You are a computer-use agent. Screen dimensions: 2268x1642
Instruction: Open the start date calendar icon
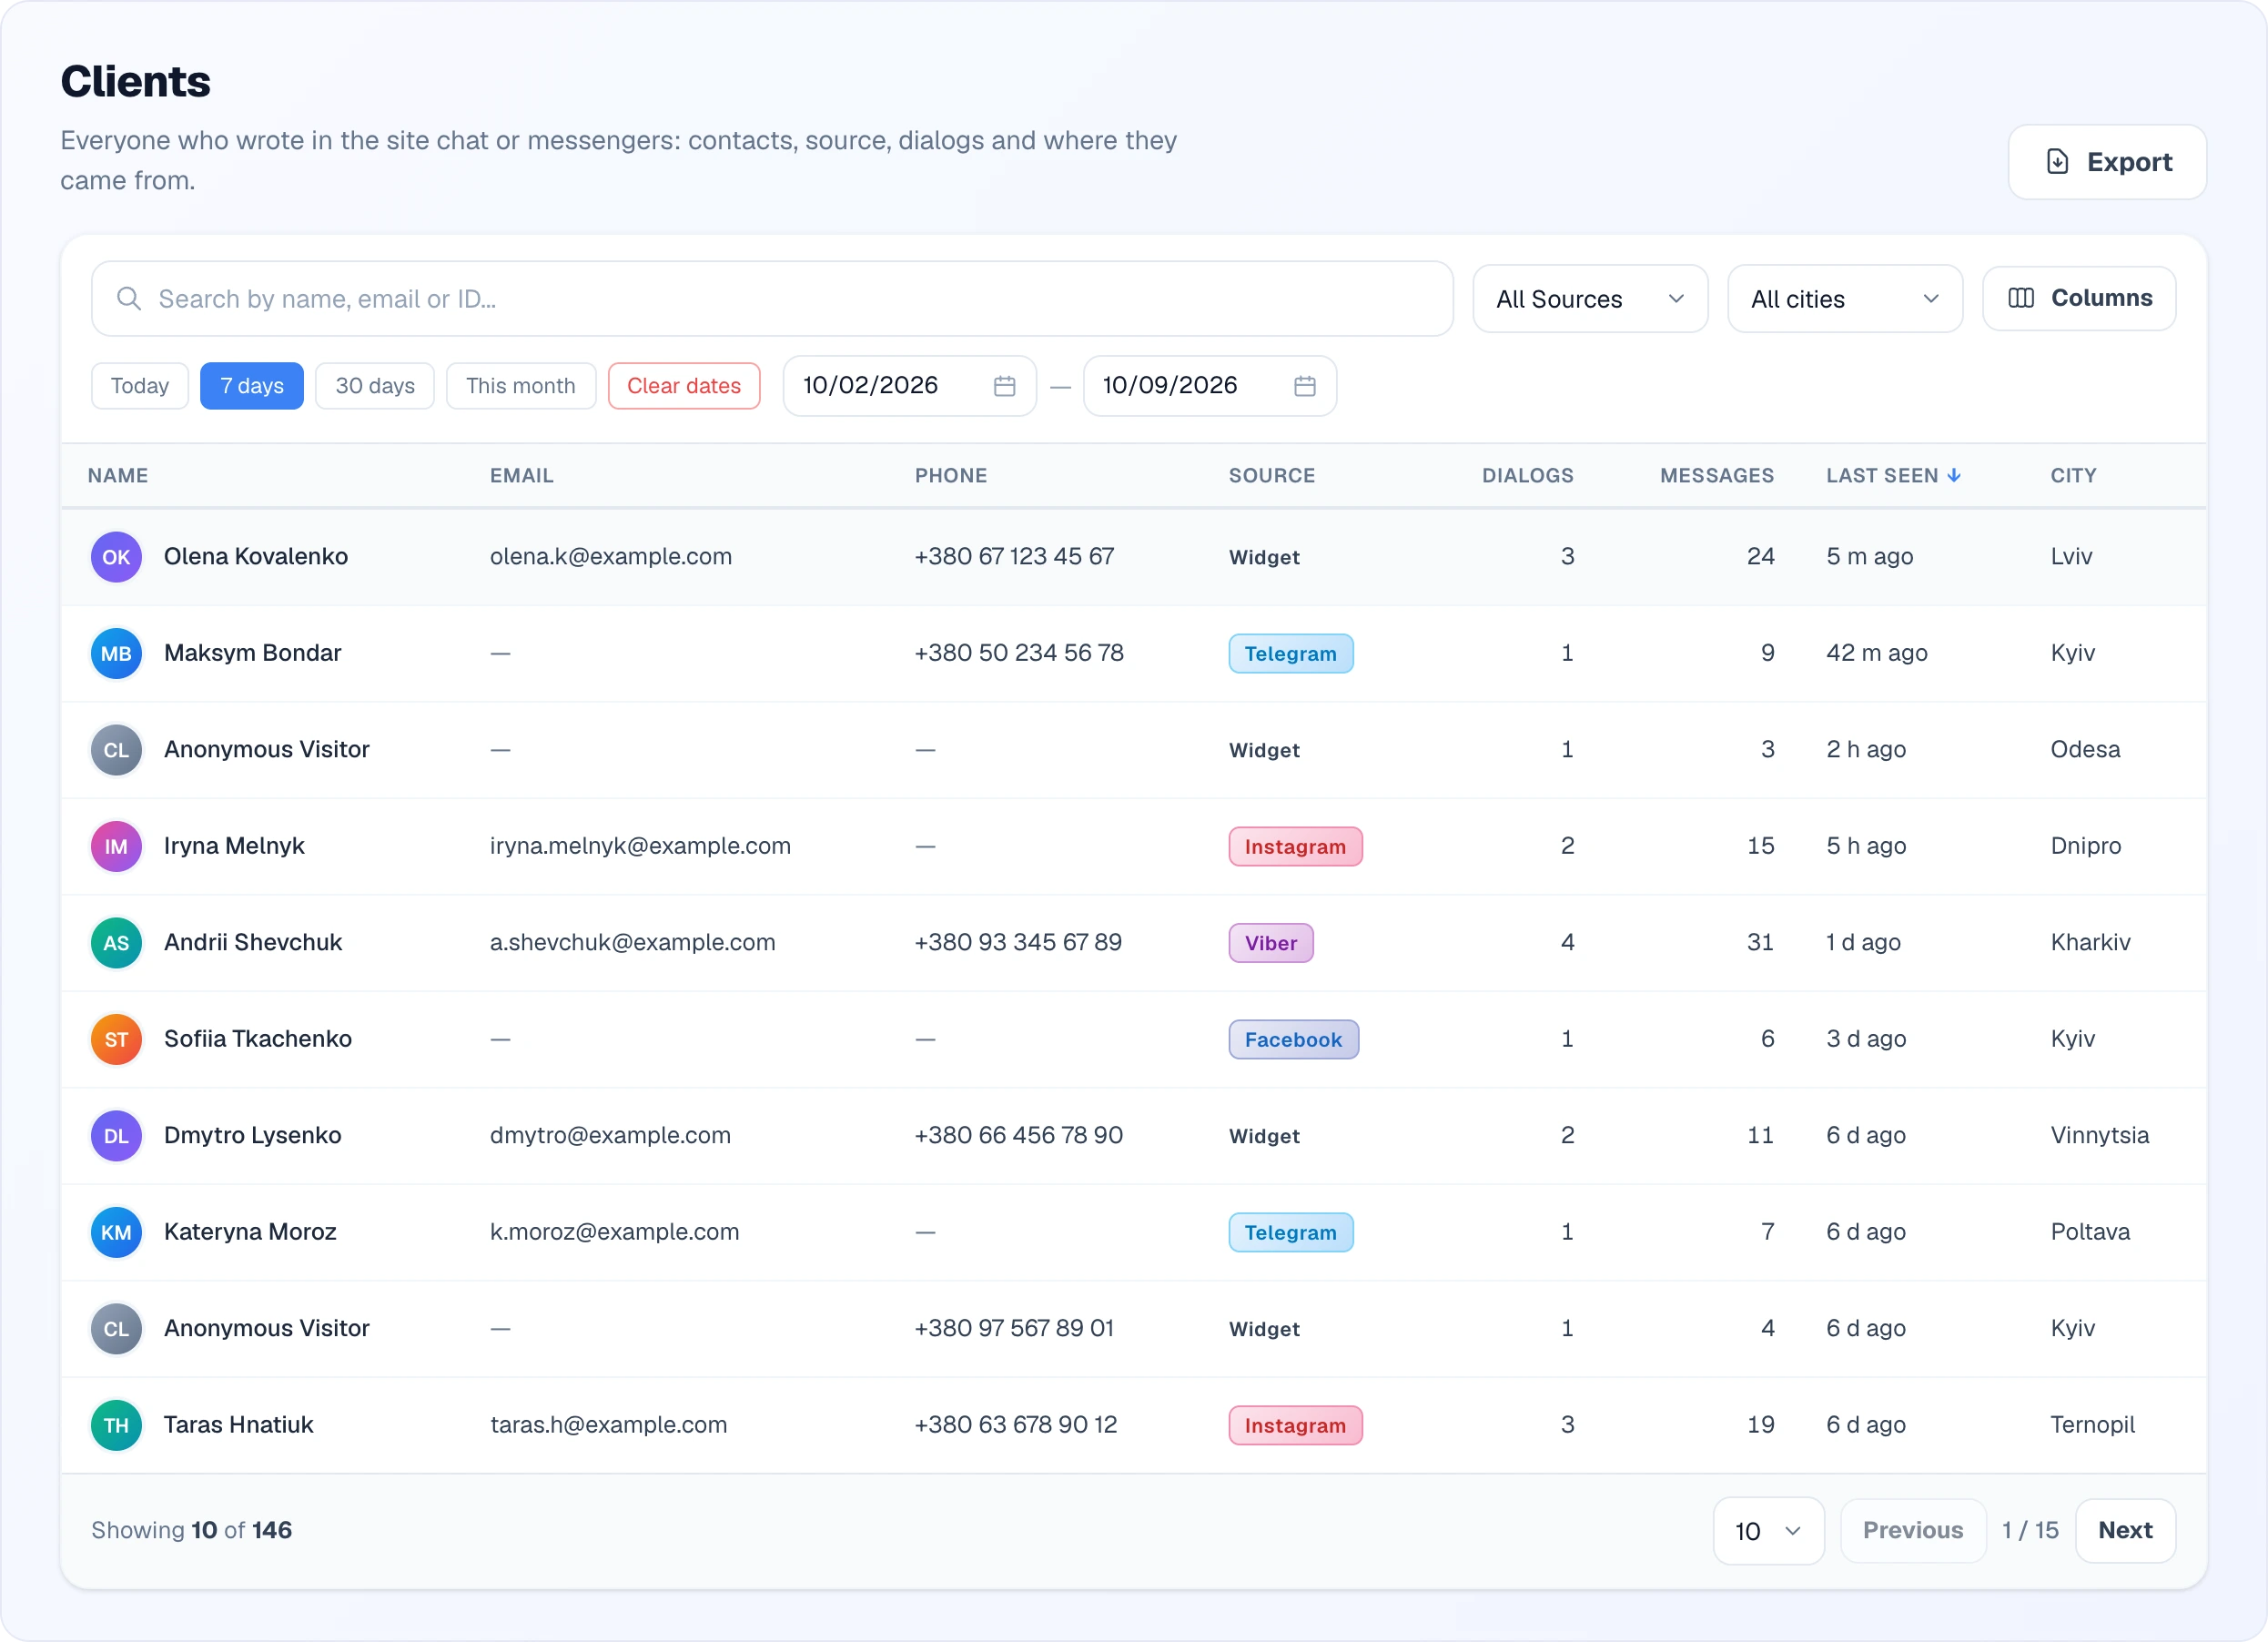1005,386
